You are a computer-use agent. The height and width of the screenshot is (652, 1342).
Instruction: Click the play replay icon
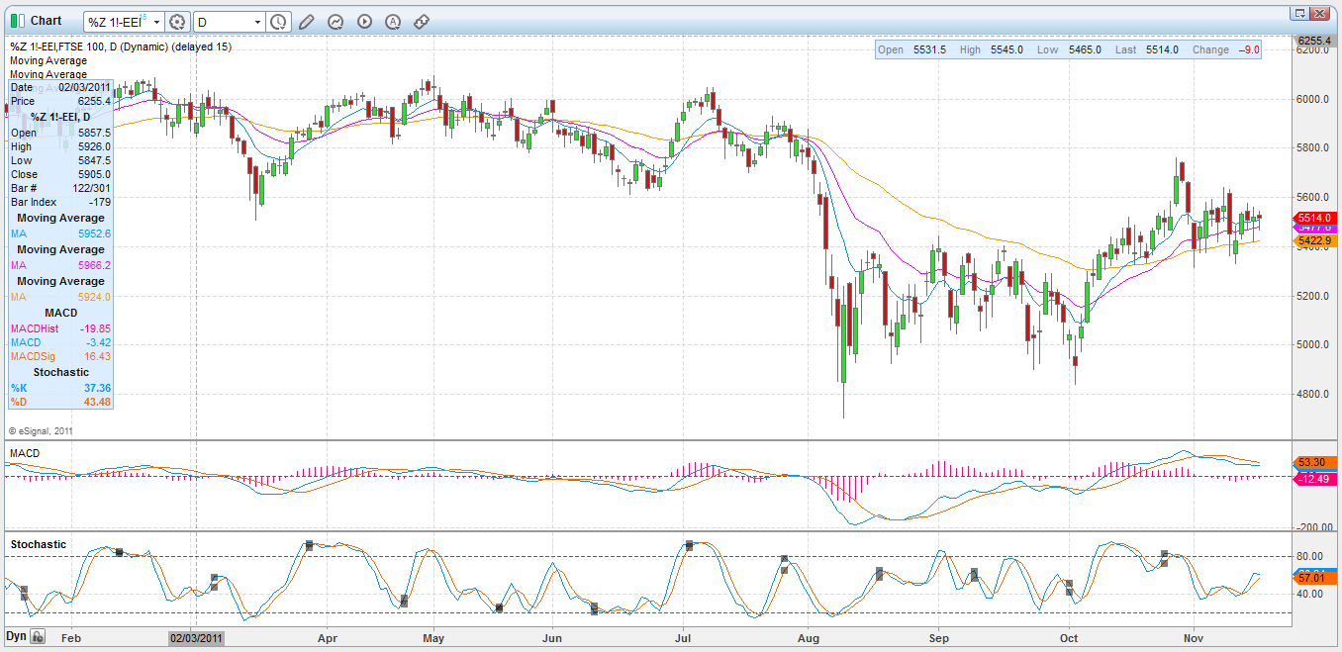pos(364,22)
